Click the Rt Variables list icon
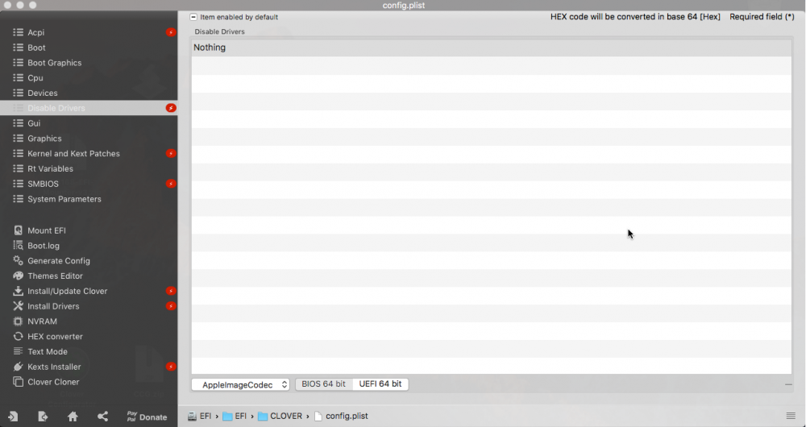This screenshot has width=806, height=427. 18,168
